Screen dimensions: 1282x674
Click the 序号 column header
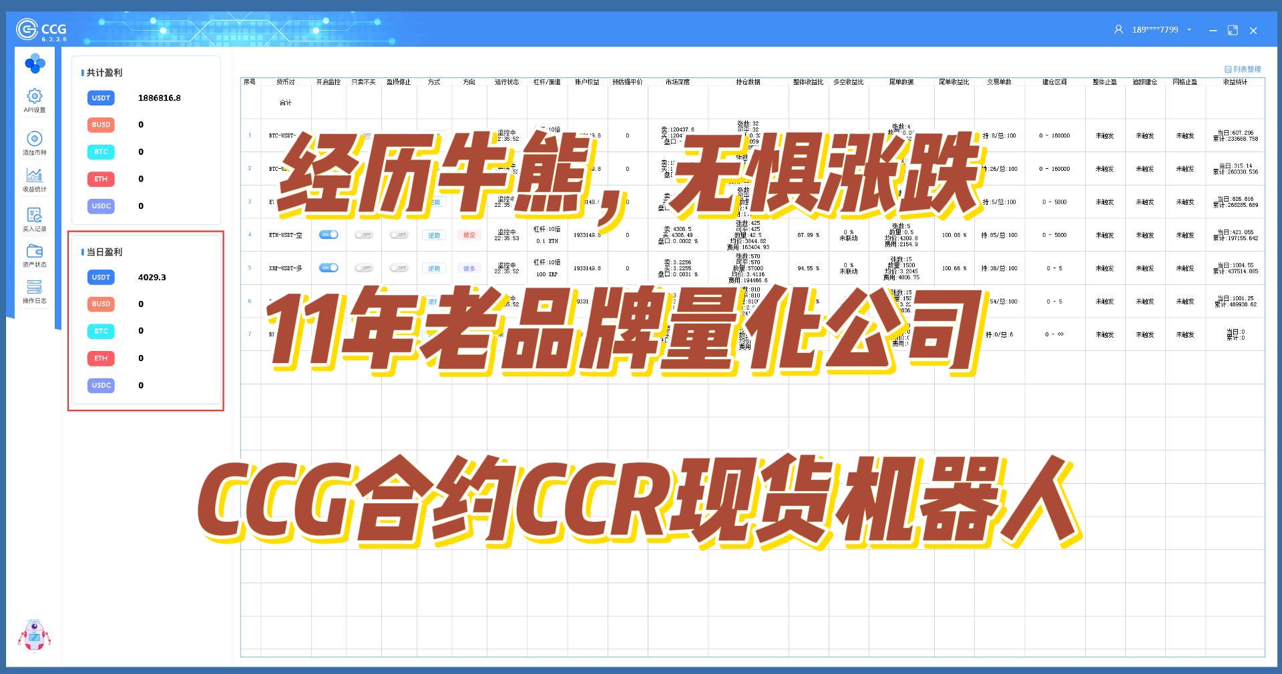[x=250, y=82]
